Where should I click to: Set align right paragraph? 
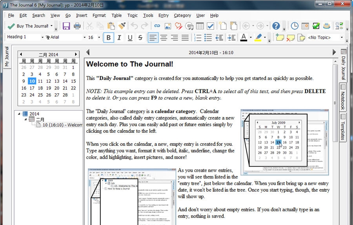pyautogui.click(x=175, y=38)
